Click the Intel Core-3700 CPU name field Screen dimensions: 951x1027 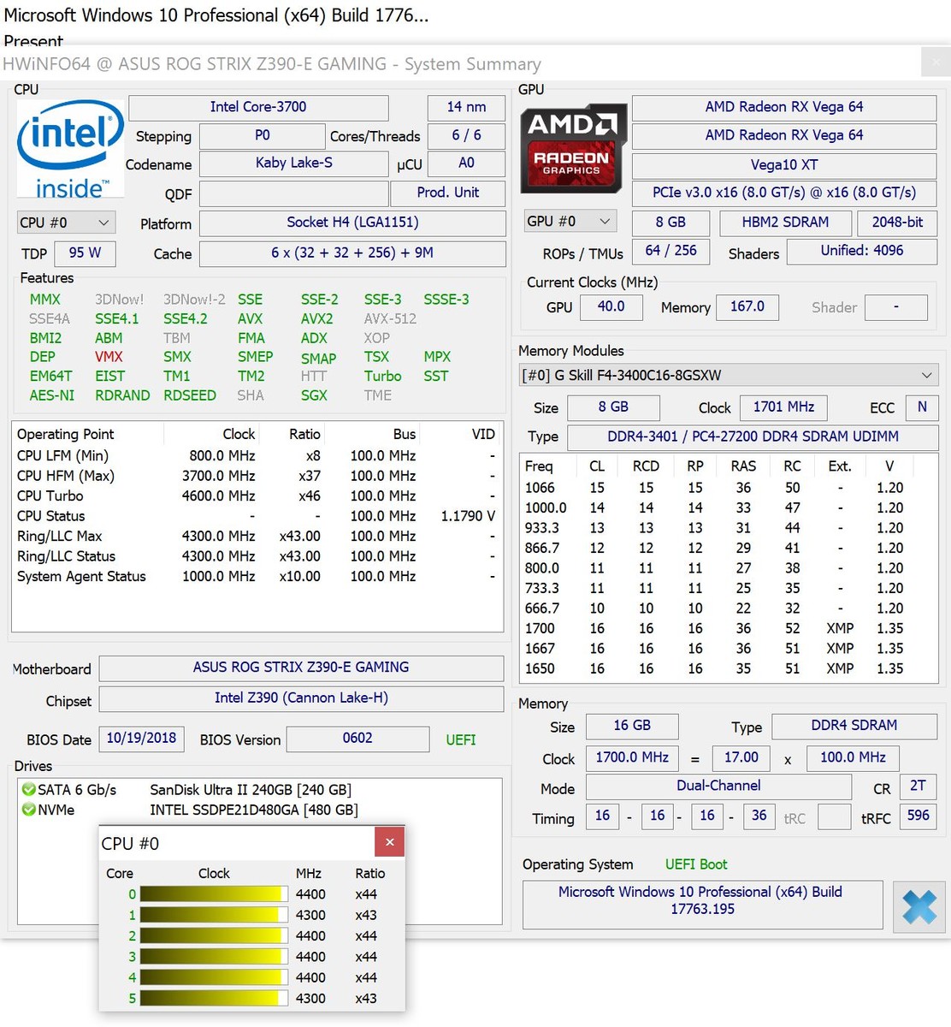click(x=258, y=107)
